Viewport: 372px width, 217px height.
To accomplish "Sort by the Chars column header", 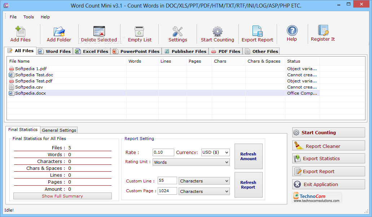I will pyautogui.click(x=228, y=61).
